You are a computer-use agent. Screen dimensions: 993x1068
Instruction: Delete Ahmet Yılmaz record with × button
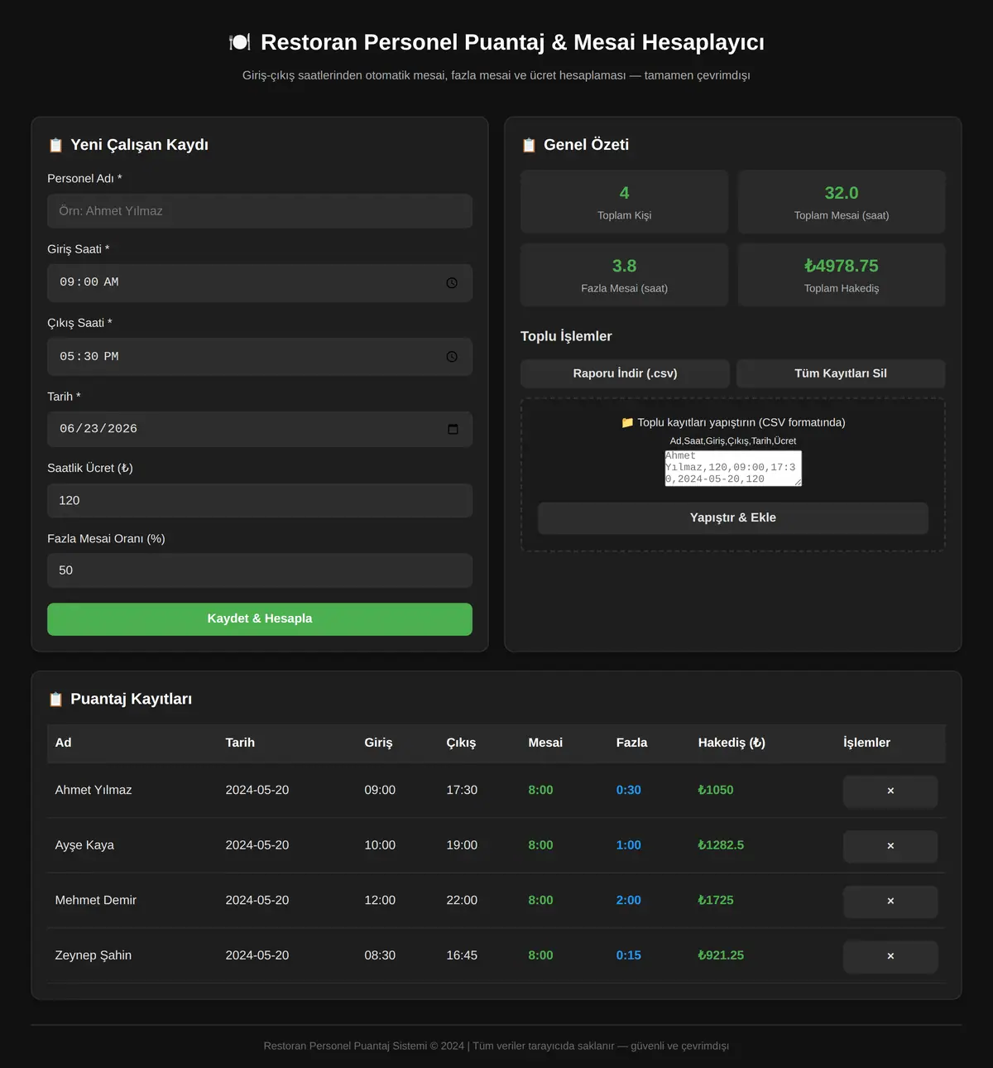coord(890,791)
